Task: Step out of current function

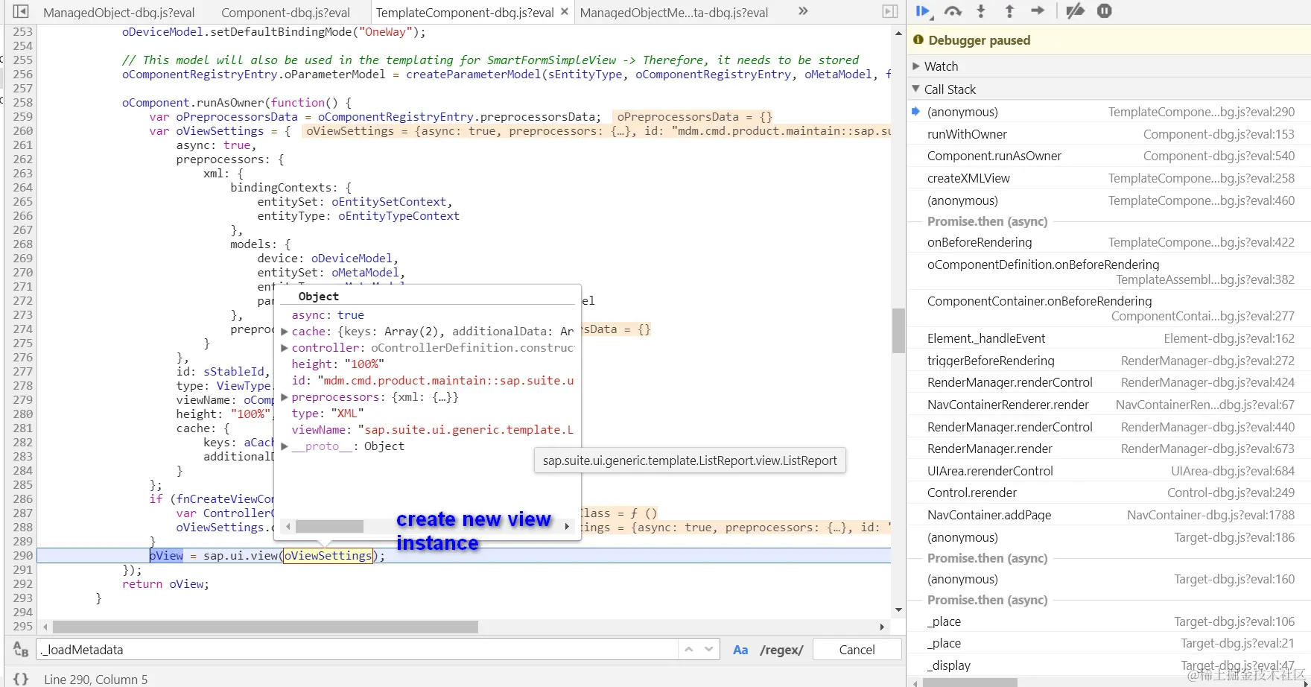Action: pyautogui.click(x=1009, y=11)
